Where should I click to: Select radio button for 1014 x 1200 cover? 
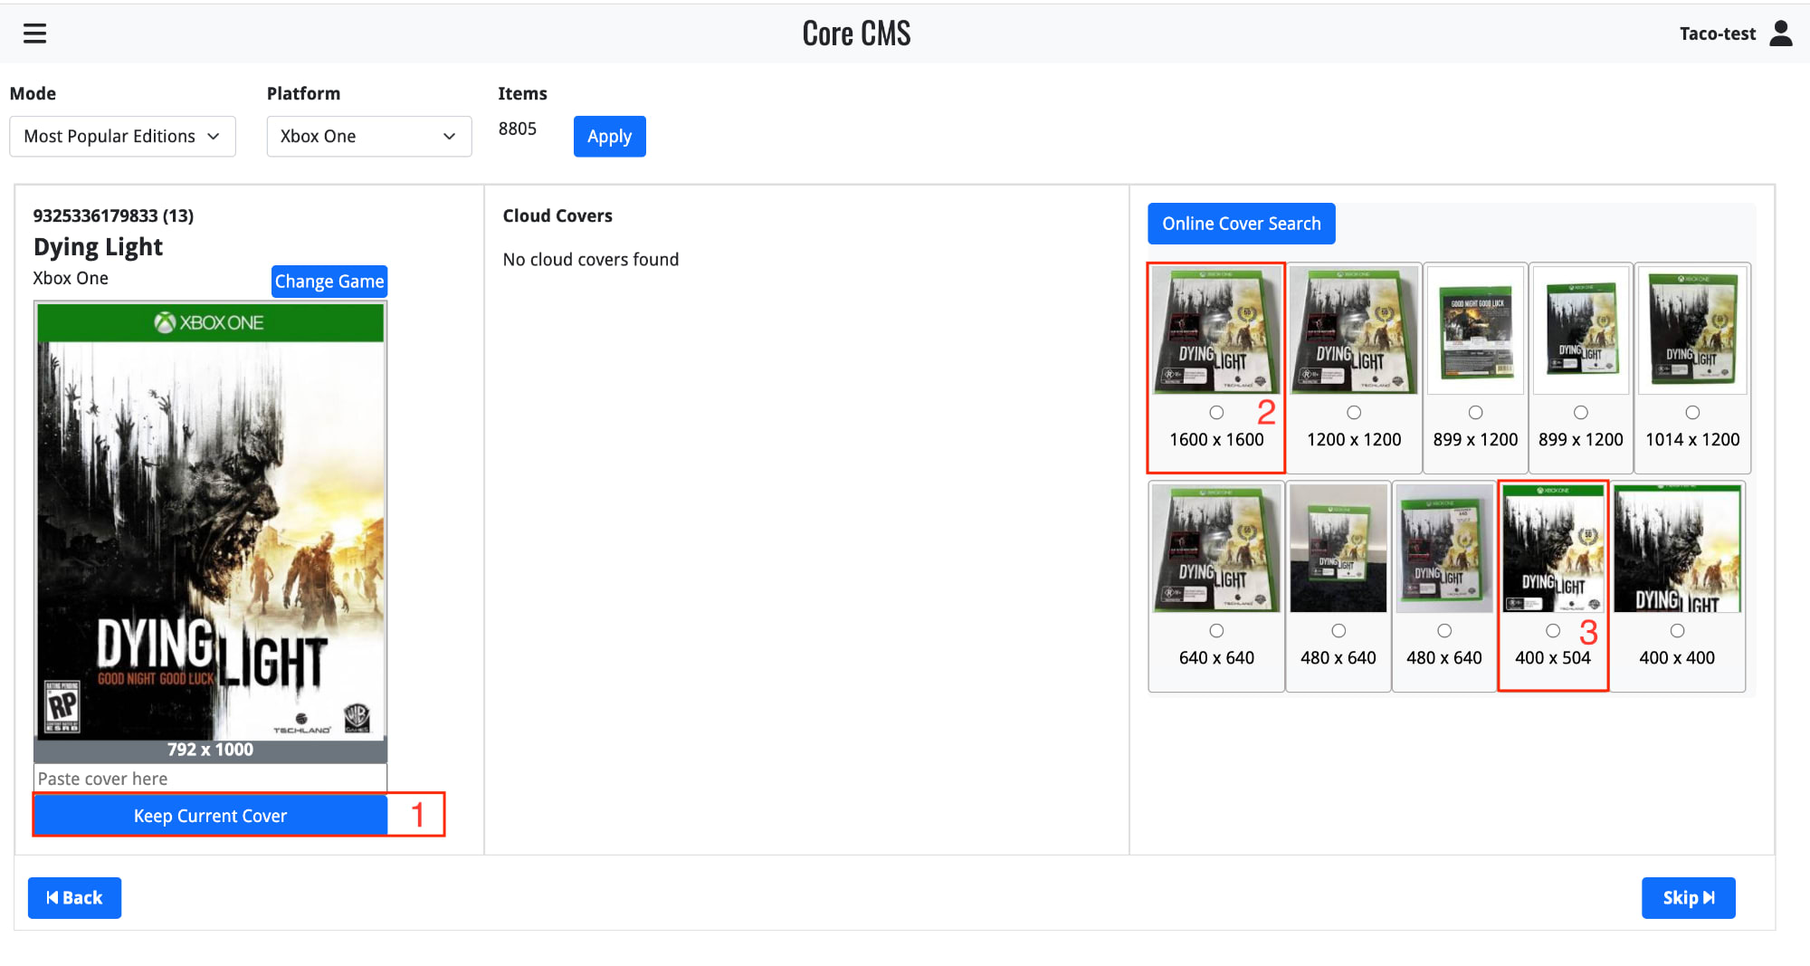click(1692, 413)
